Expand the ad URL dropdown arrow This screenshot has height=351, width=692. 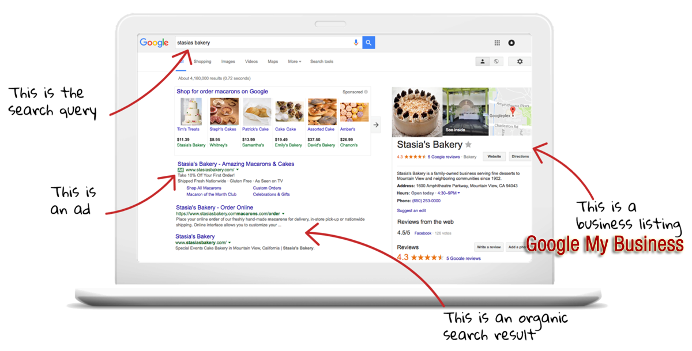point(237,170)
